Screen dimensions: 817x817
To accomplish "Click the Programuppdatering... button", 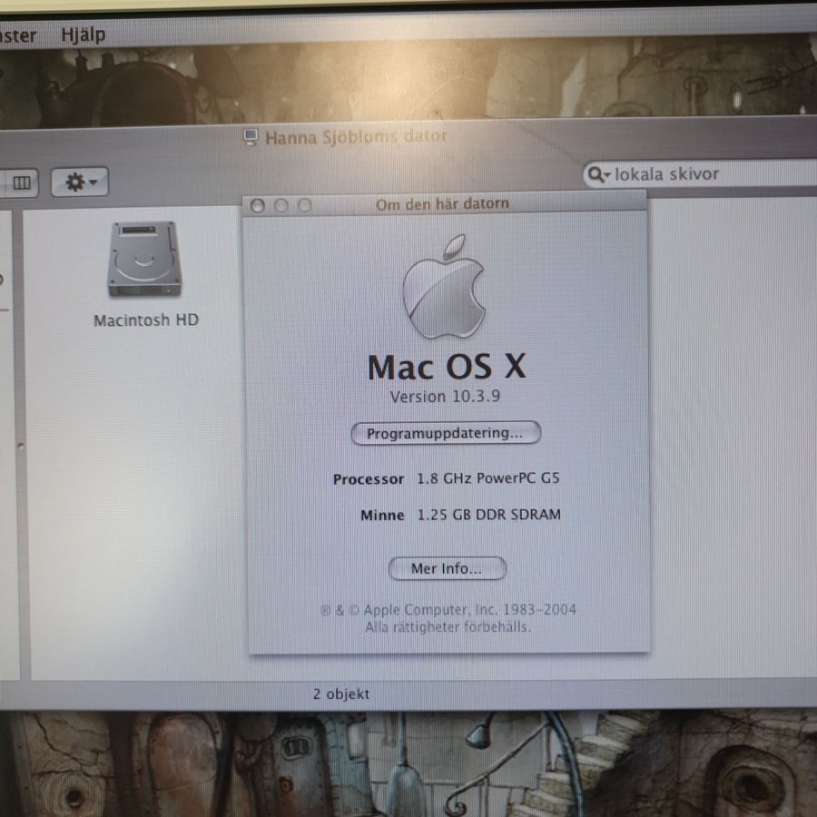I will tap(446, 433).
